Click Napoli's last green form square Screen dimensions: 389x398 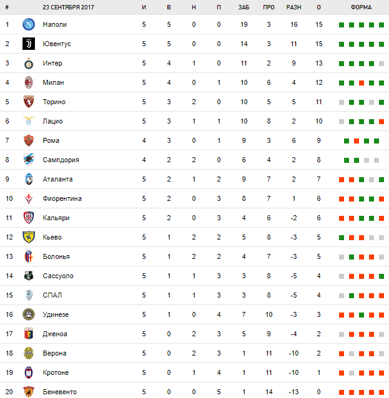pyautogui.click(x=381, y=25)
